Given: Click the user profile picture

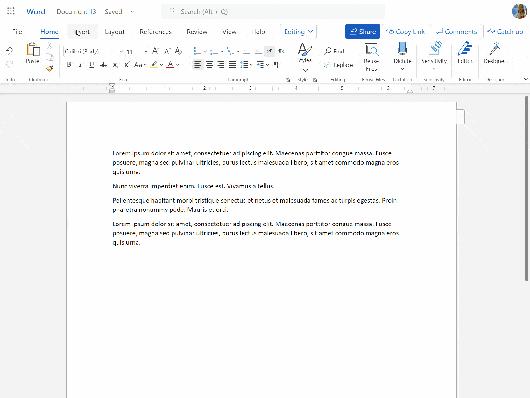Looking at the screenshot, I should [x=519, y=11].
